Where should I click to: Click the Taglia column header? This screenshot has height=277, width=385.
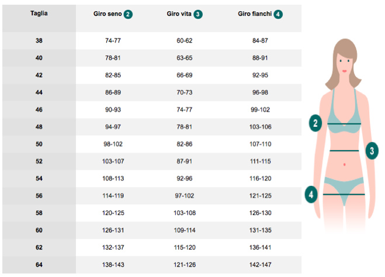click(x=39, y=13)
